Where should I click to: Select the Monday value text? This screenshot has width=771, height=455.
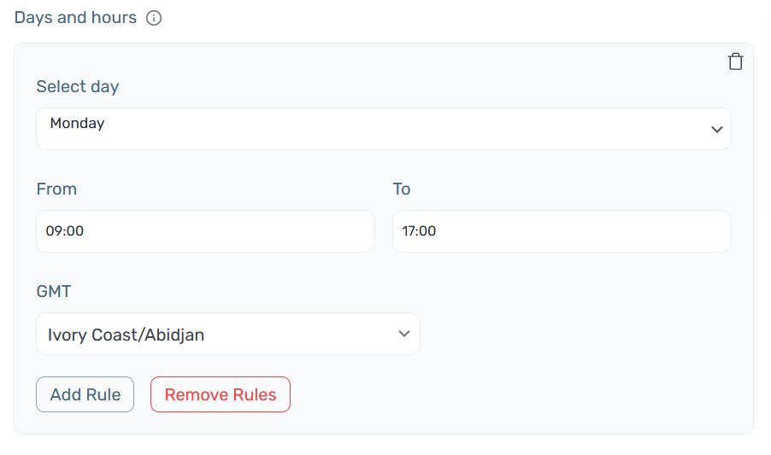pyautogui.click(x=77, y=123)
